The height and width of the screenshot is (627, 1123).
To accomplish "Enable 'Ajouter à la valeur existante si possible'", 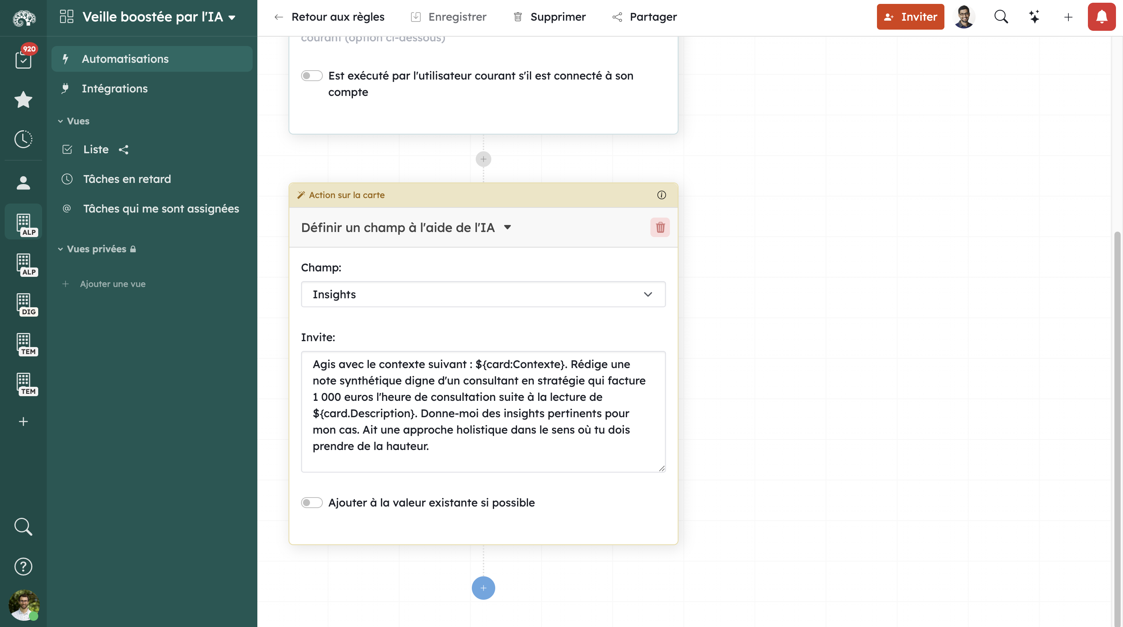I will click(312, 502).
